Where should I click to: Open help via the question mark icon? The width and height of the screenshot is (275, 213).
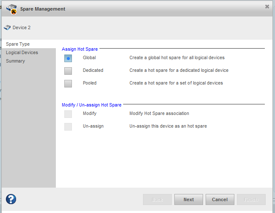click(11, 199)
